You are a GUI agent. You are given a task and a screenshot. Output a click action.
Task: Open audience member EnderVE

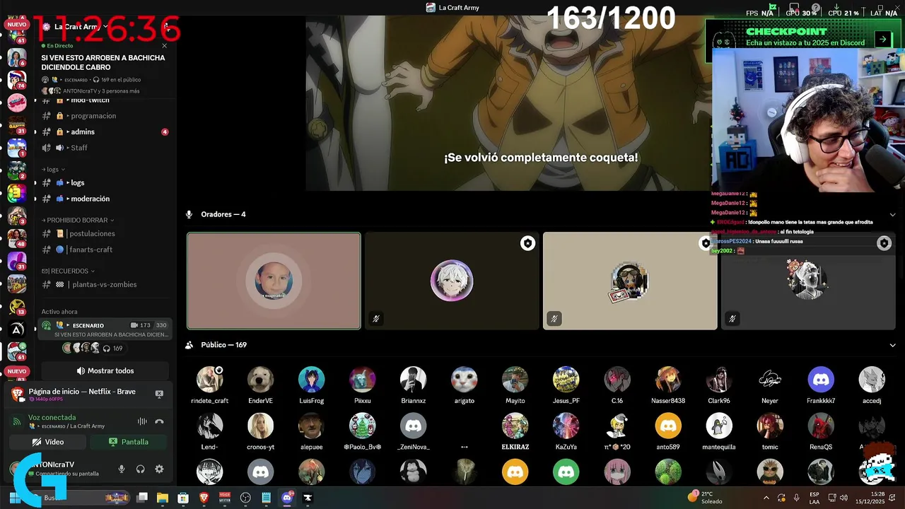point(261,385)
